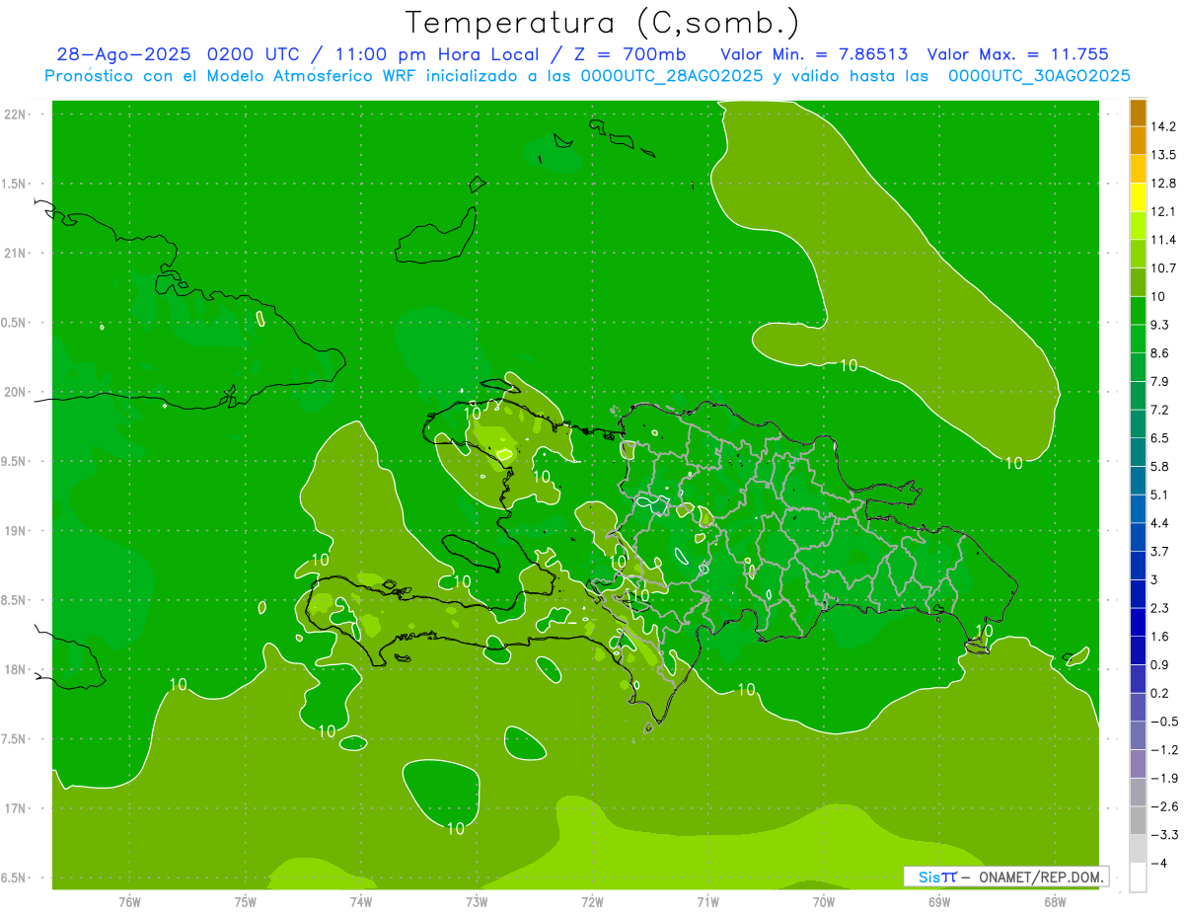The image size is (1184, 915).
Task: Click the purple swatch between -1.9 and -1.2
Action: click(1138, 764)
